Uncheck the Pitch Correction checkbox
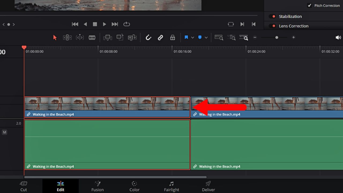Viewport: 343px width, 193px height. coord(310,5)
